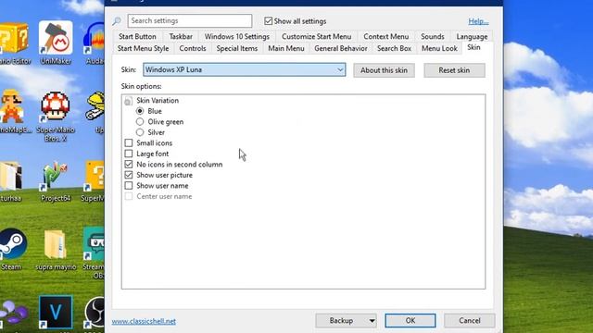Click the Reset skin button
593x333 pixels.
pos(454,70)
